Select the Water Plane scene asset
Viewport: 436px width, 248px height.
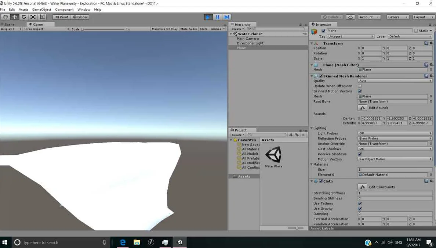(x=273, y=157)
